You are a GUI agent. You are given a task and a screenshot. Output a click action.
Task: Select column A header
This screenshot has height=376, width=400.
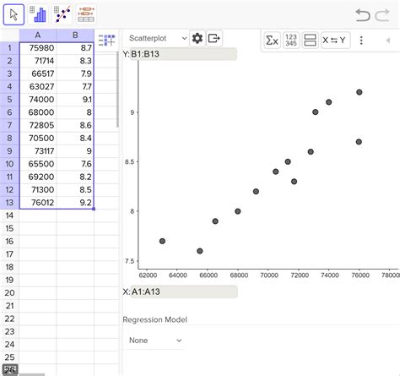pos(38,35)
